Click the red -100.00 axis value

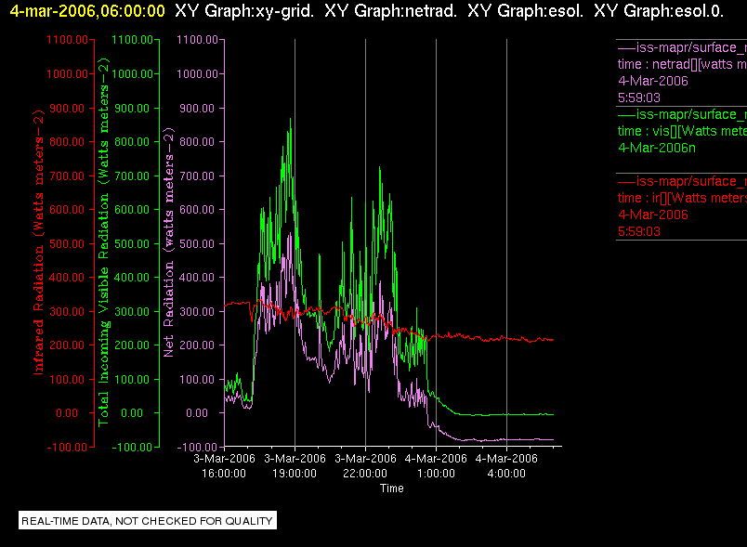pos(67,447)
